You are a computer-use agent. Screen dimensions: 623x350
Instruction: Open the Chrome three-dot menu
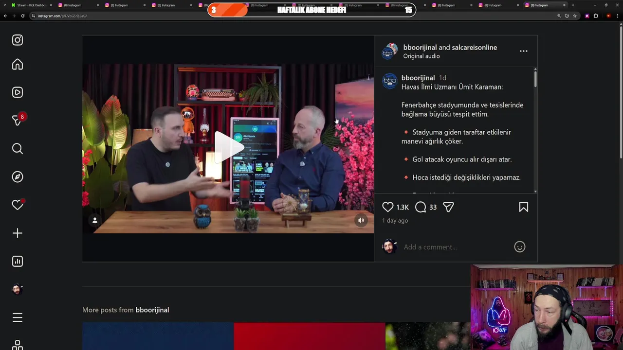coord(618,16)
